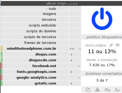The width and height of the screenshot is (122, 93).
Task: Set global rule for terceiros row
Action: (x=63, y=19)
